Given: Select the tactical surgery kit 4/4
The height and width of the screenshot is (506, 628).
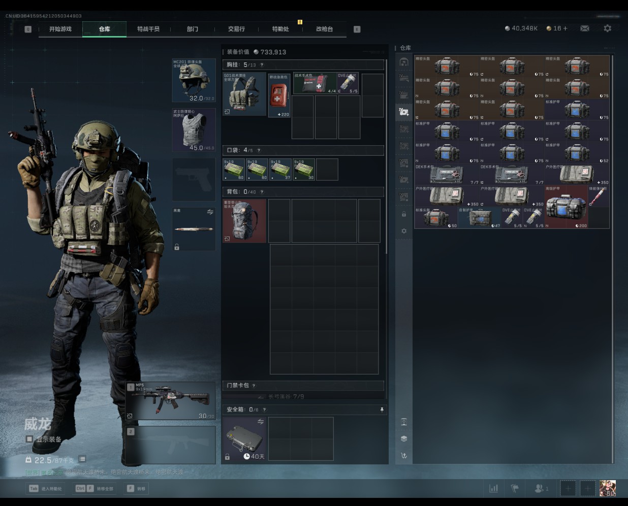Looking at the screenshot, I should coord(315,83).
